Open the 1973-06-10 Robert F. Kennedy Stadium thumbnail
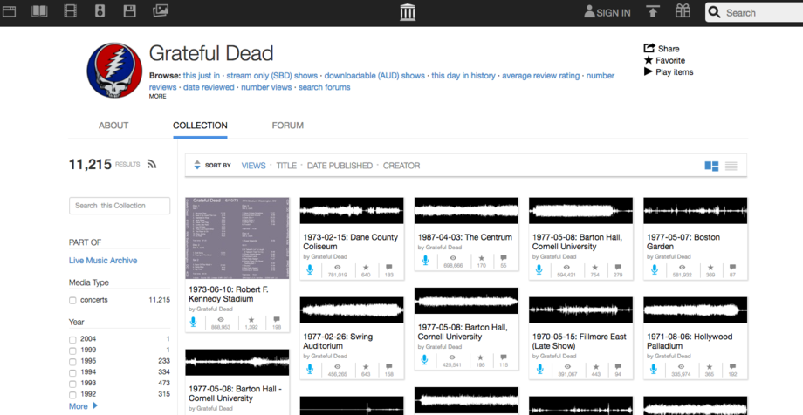 (x=237, y=238)
